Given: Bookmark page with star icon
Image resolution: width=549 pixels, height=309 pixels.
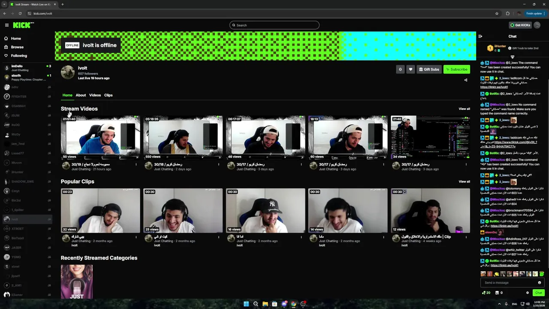Looking at the screenshot, I should [497, 13].
